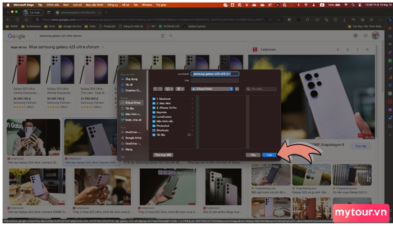Go back with dialog's left arrow
This screenshot has height=227, width=393.
click(156, 89)
